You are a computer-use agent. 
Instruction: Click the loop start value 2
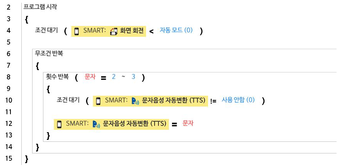pos(114,77)
